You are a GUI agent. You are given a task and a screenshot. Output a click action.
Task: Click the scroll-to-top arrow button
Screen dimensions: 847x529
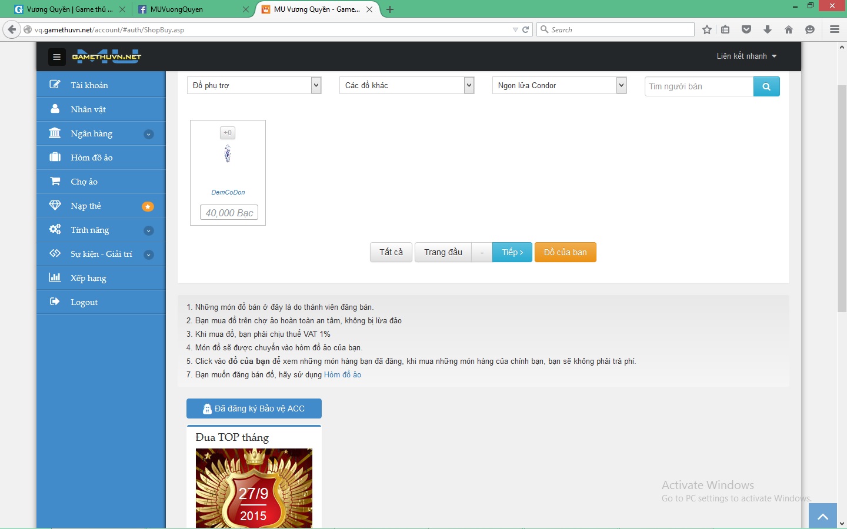822,516
